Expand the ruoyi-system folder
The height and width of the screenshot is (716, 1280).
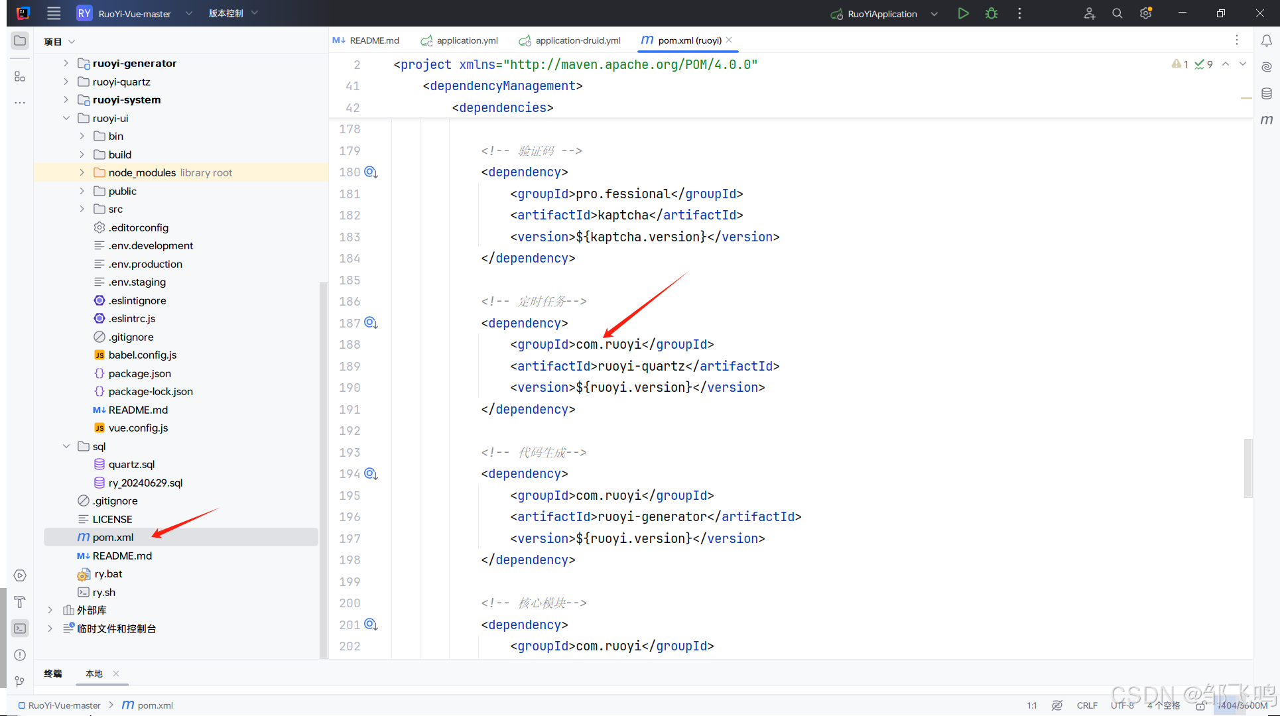66,99
